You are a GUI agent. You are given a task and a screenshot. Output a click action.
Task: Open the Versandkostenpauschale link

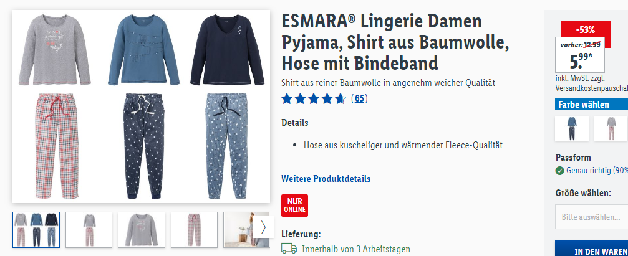pyautogui.click(x=592, y=88)
